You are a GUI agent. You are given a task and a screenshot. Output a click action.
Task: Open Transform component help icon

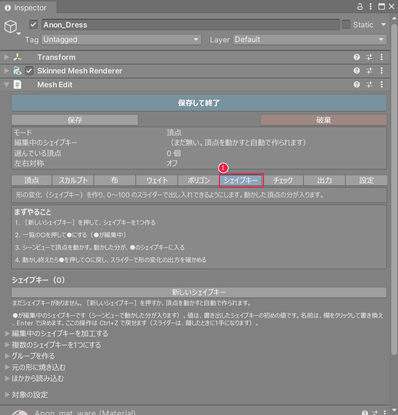pyautogui.click(x=356, y=57)
